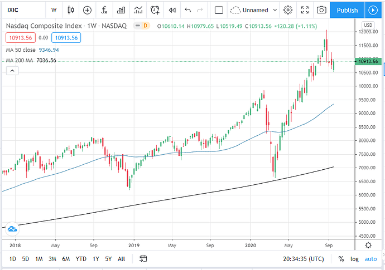Open the financials bar chart icon
This screenshot has width=385, height=270.
[x=121, y=10]
